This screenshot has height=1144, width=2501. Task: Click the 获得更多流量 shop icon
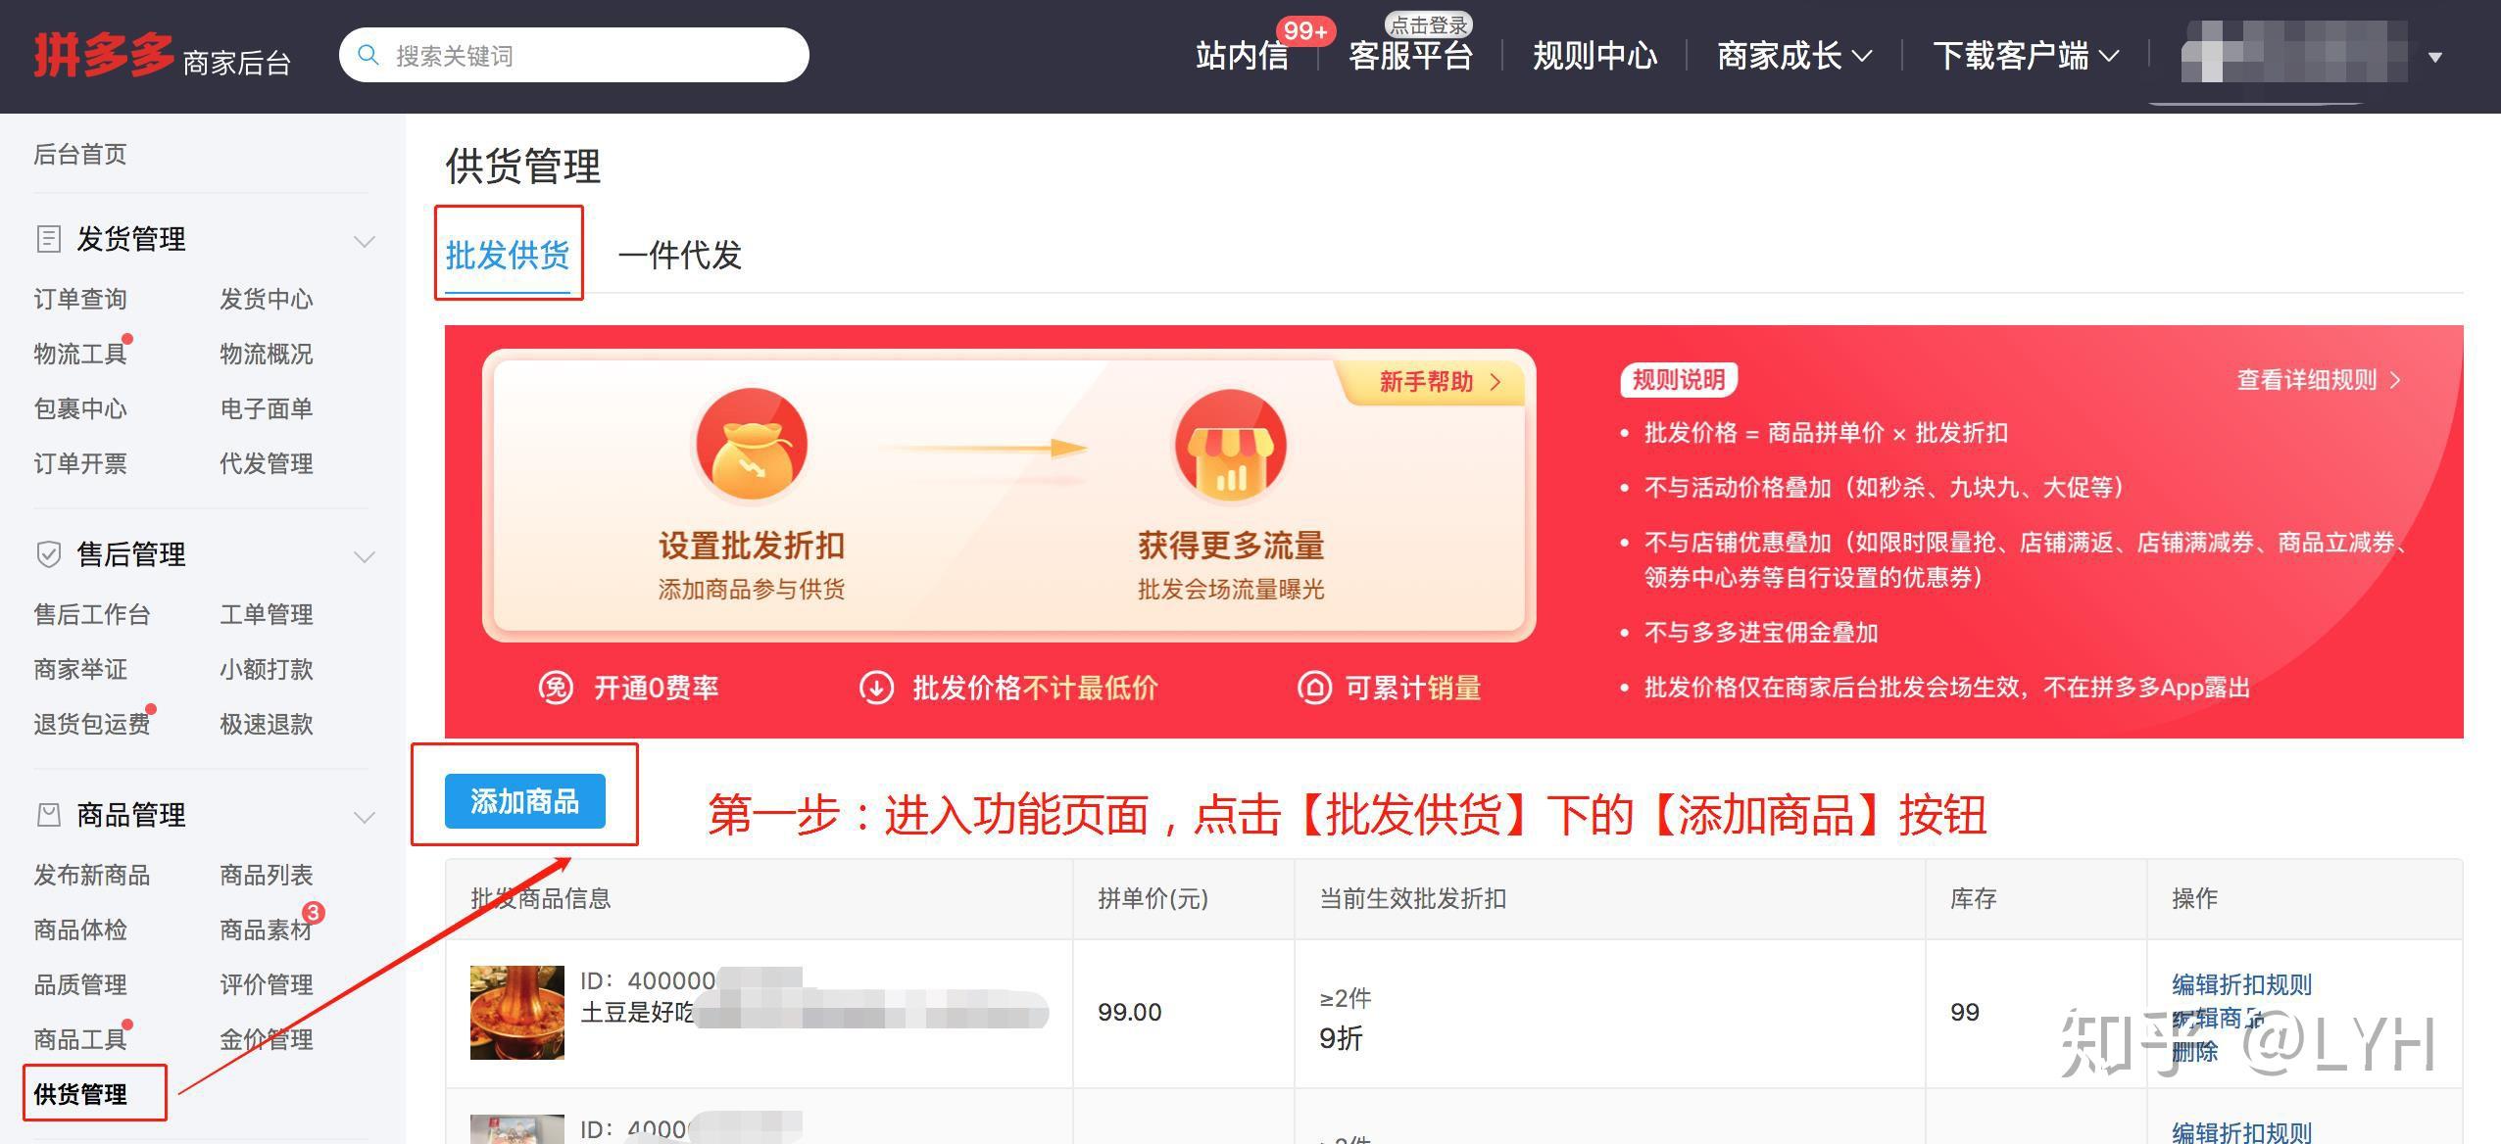pos(1230,446)
